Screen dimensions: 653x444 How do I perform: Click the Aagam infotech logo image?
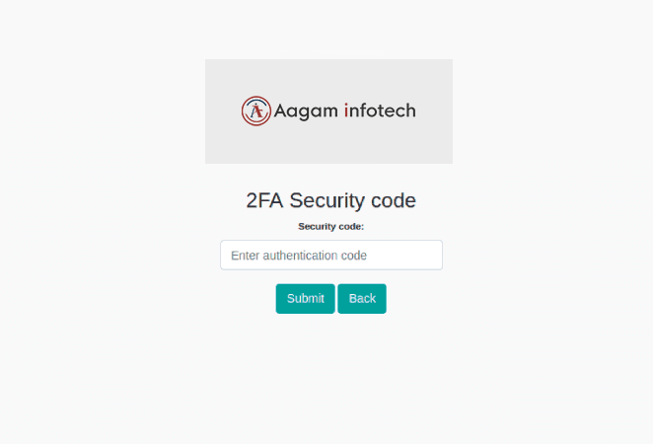pyautogui.click(x=328, y=111)
